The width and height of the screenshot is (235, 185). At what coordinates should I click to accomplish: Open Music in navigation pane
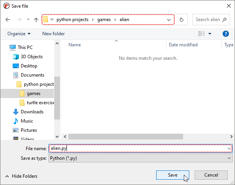point(27,121)
